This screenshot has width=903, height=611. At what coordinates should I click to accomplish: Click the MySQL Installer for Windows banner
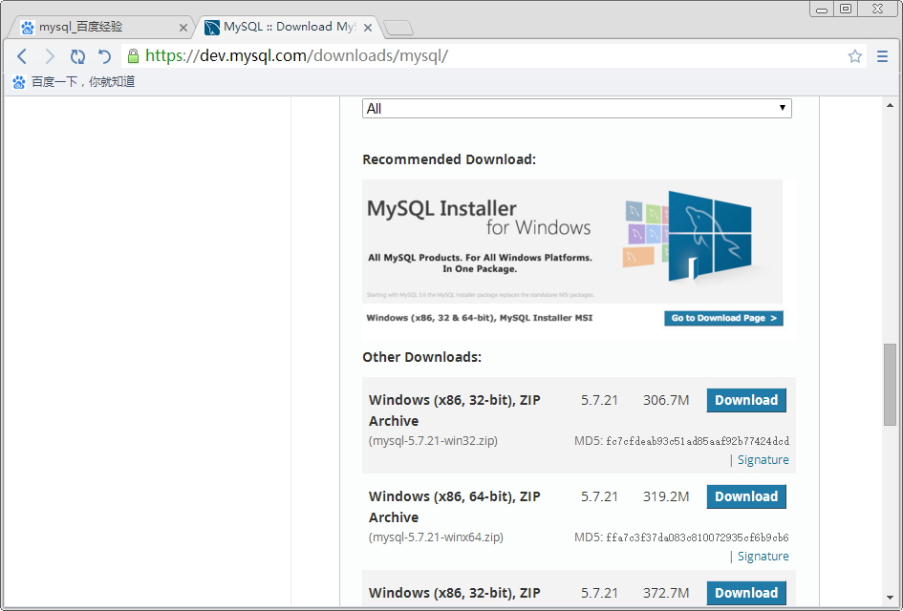(x=571, y=242)
